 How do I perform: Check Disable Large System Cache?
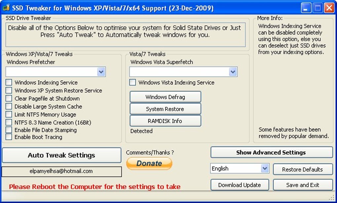coord(9,106)
